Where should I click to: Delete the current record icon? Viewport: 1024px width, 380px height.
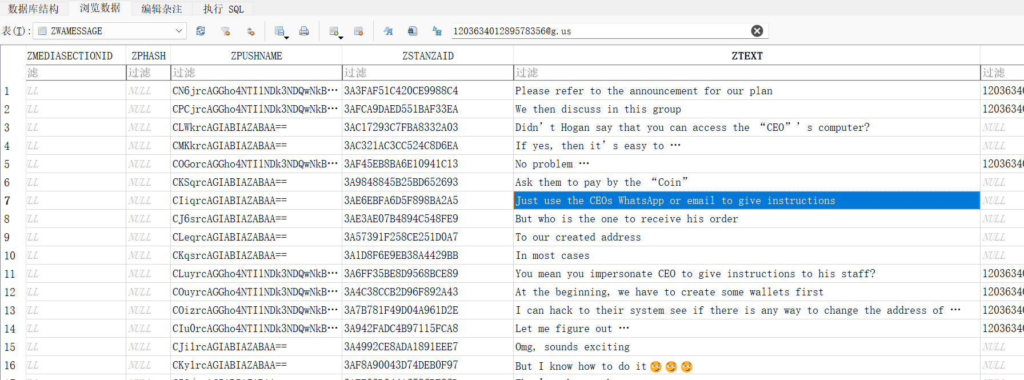358,31
